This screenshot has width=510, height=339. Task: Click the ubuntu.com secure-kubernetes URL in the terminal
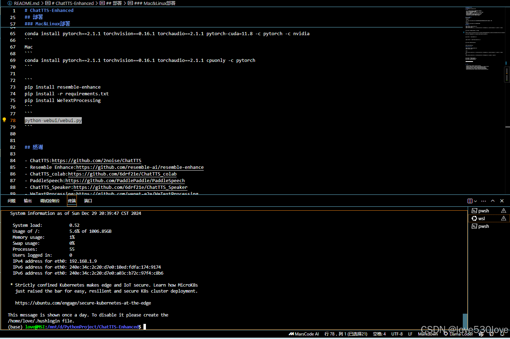83,303
